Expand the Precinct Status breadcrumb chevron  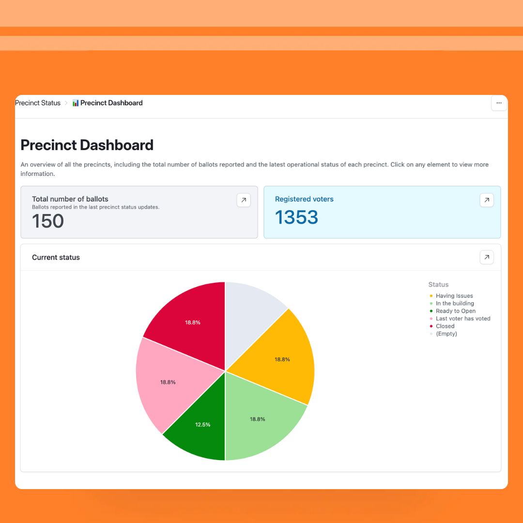[66, 103]
